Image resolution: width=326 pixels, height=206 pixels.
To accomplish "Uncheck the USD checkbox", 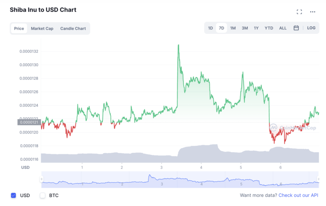I will (13, 195).
